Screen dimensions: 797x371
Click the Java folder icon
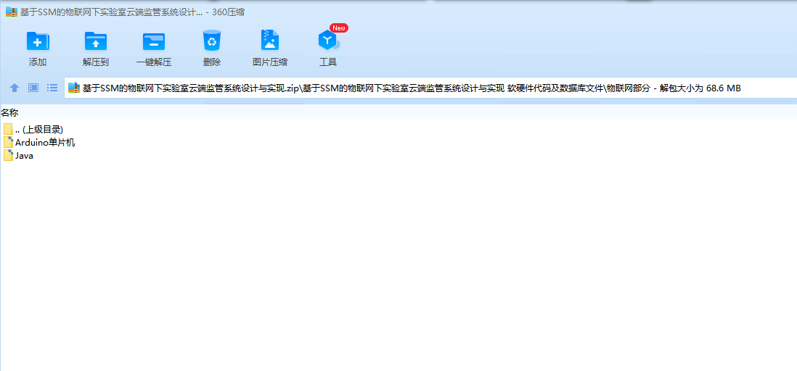(8, 156)
